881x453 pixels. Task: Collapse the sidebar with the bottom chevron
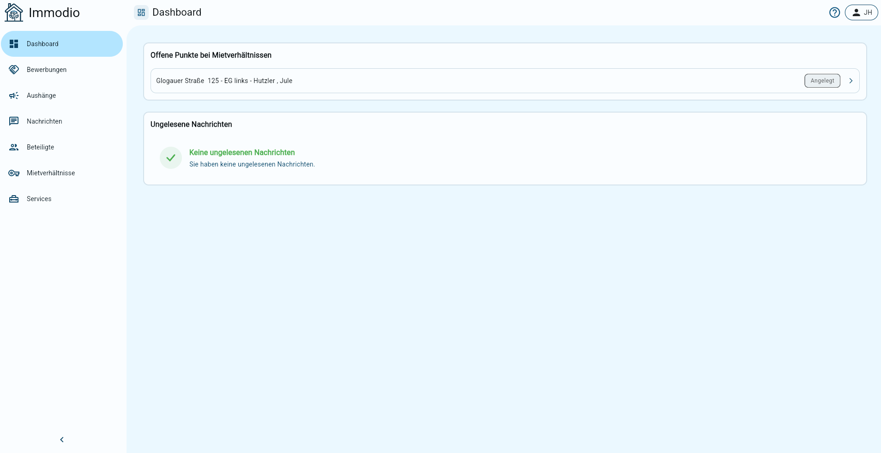62,440
